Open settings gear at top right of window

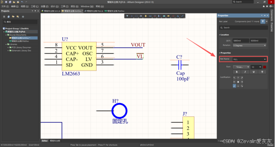[x=267, y=6]
